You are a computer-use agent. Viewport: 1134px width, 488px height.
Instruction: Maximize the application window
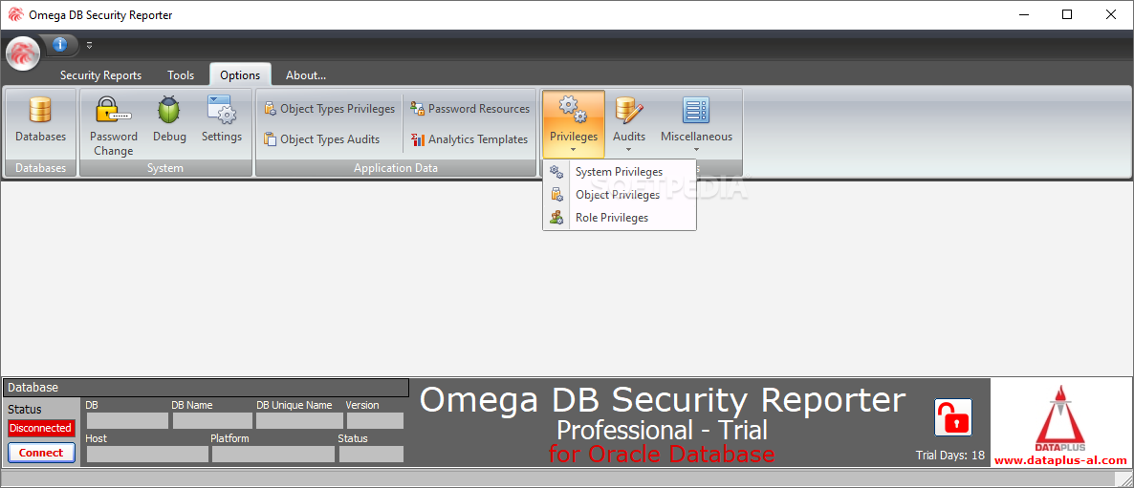click(1067, 14)
